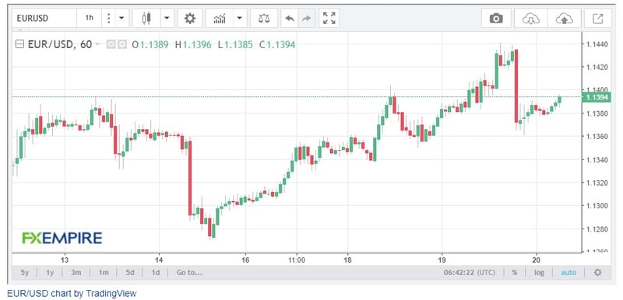Select the 1h interval button
The width and height of the screenshot is (623, 300).
[x=90, y=18]
